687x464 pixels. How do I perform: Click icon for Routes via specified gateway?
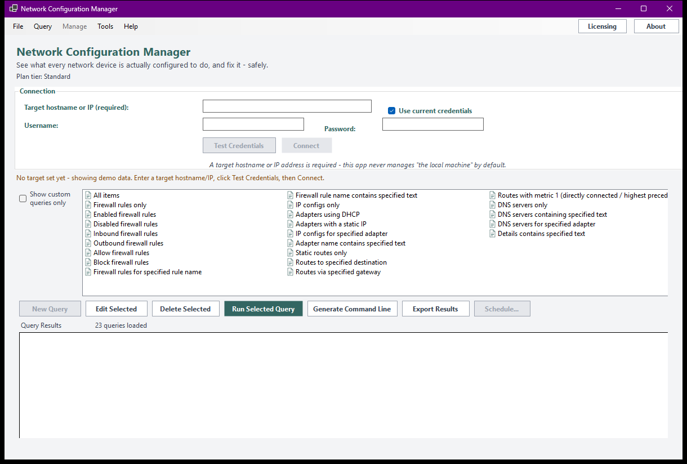(290, 272)
